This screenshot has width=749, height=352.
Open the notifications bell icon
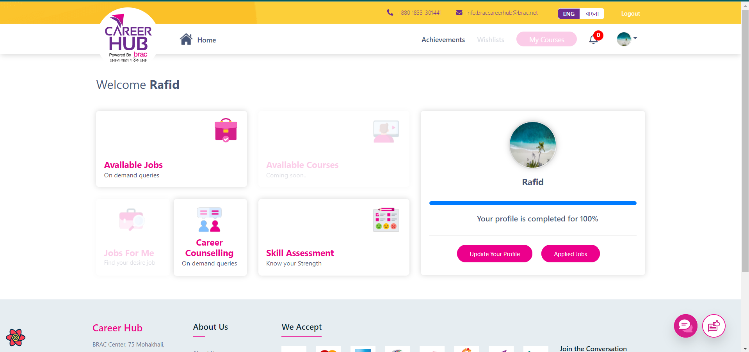593,39
